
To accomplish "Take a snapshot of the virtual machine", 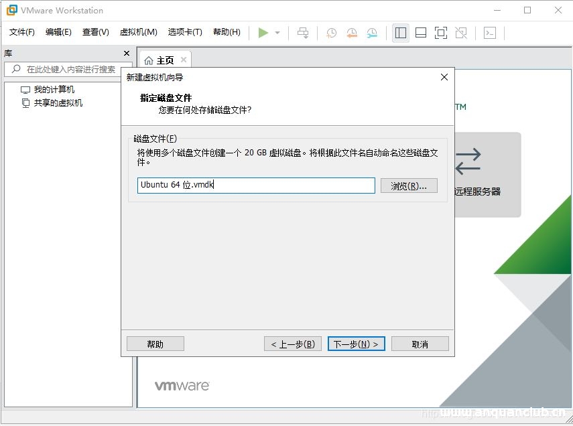I will coord(330,32).
